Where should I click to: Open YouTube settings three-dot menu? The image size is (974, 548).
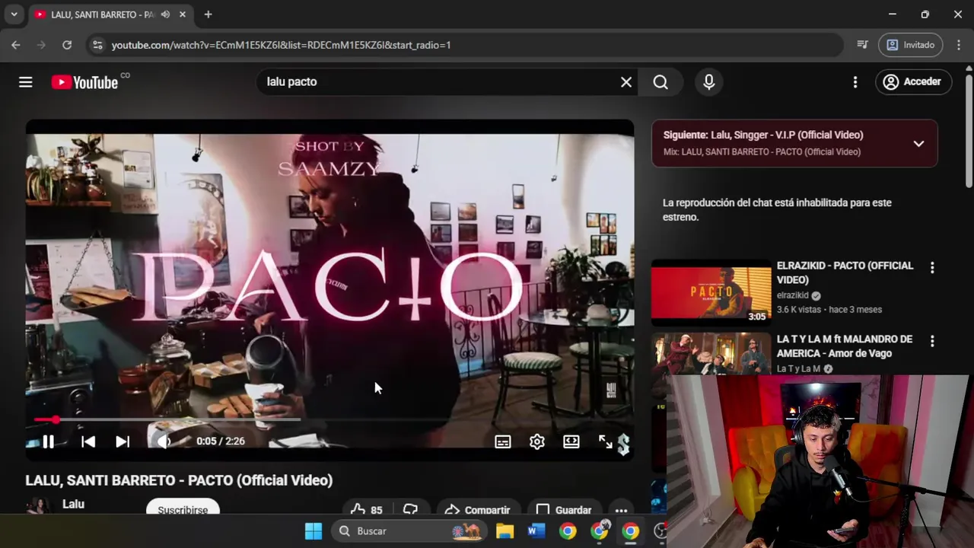click(855, 82)
